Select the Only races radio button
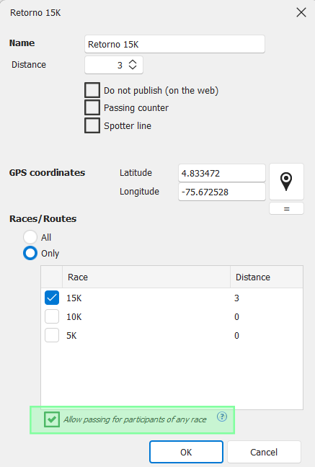315x467 pixels. pos(30,253)
